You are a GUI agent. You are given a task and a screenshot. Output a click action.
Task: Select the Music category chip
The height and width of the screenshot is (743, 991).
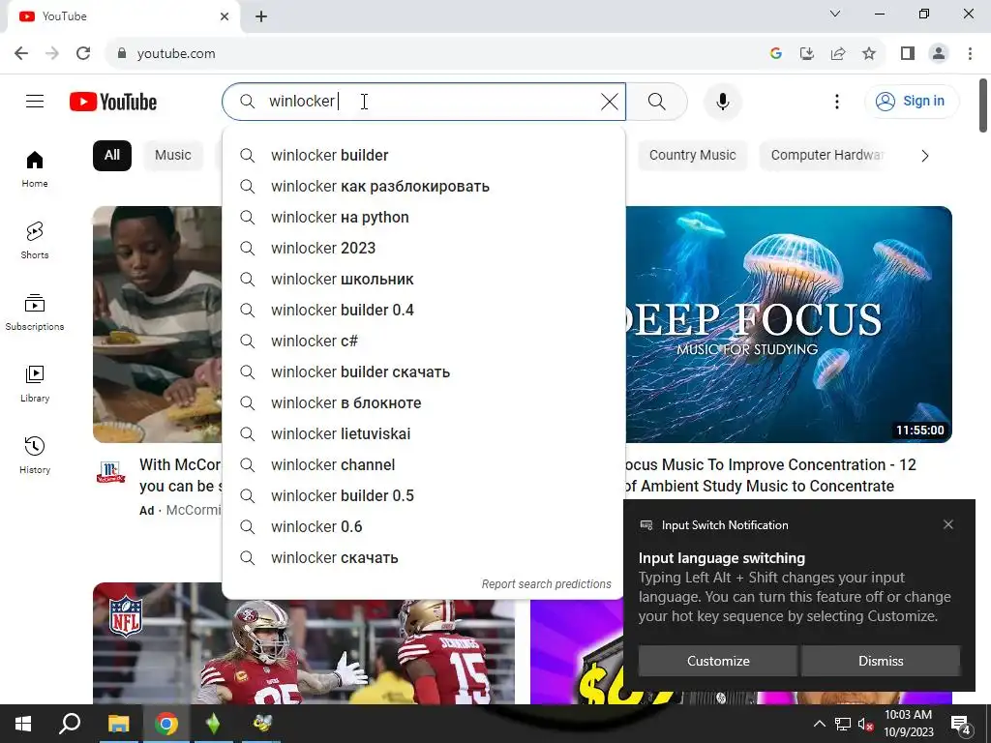click(172, 156)
